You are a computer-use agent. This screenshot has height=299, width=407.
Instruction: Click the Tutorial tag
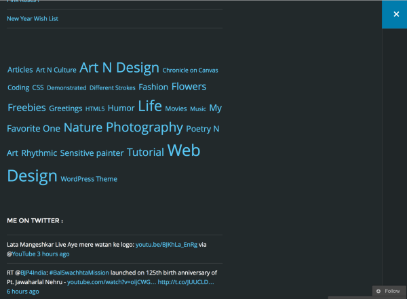(145, 153)
